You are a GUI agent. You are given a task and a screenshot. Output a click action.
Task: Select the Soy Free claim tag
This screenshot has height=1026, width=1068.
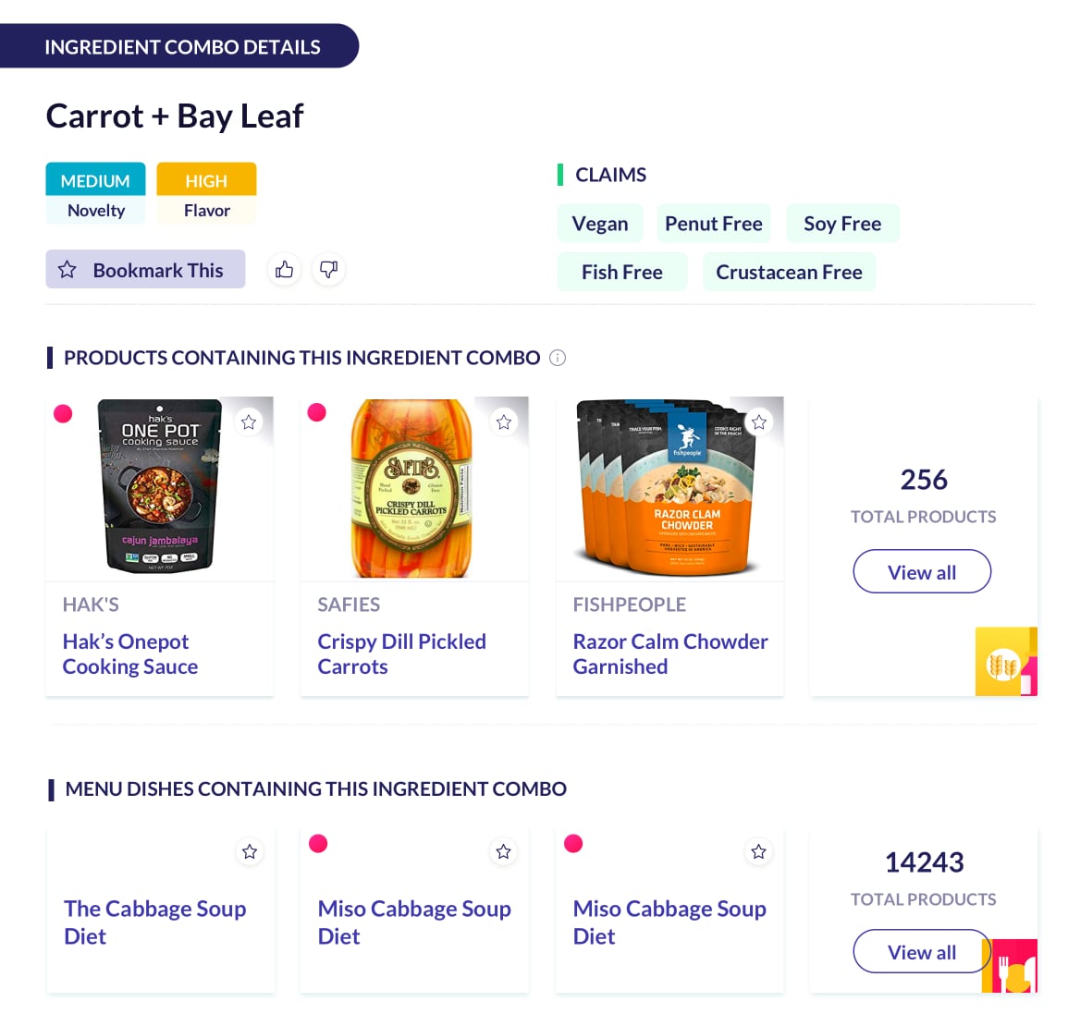coord(842,224)
